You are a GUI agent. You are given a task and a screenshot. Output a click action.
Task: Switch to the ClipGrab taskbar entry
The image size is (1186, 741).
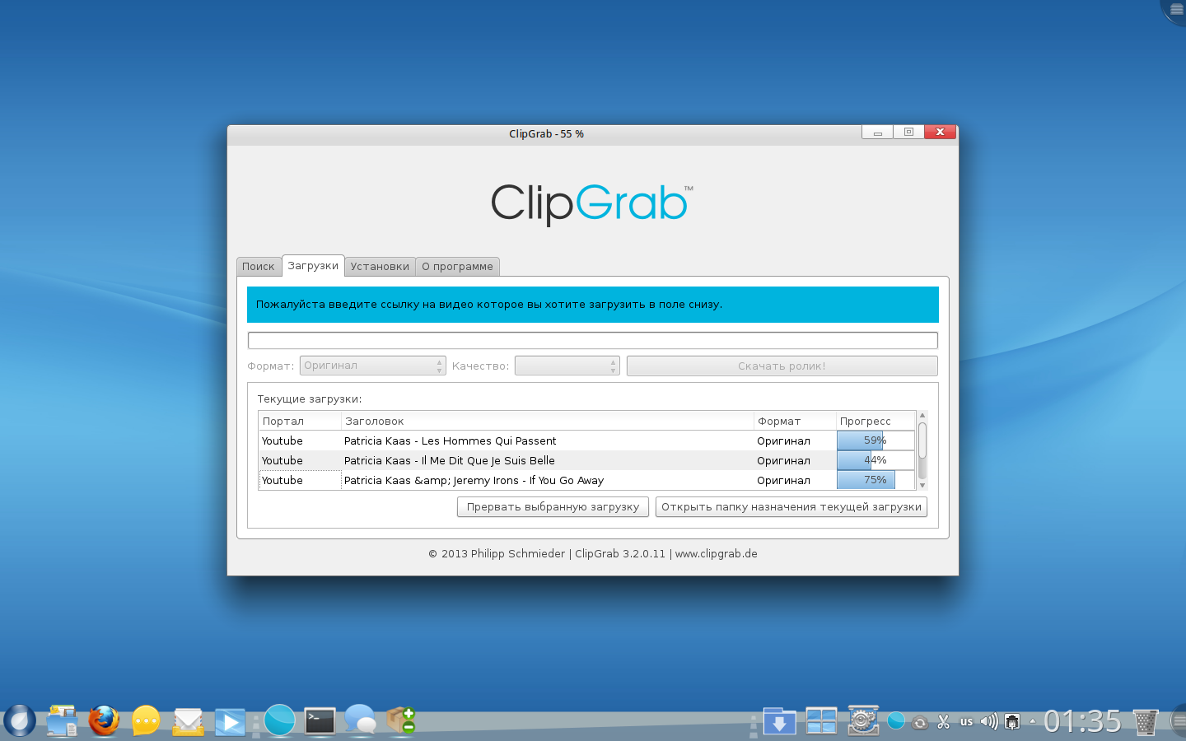pyautogui.click(x=279, y=720)
